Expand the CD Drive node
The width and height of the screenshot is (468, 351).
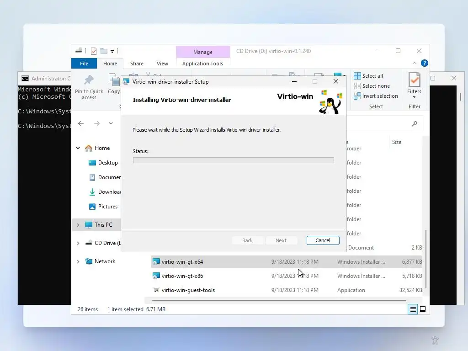78,243
